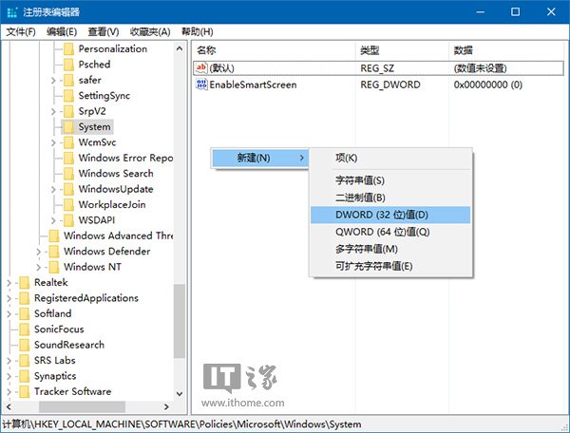
Task: Click the System folder icon
Action: [68, 127]
